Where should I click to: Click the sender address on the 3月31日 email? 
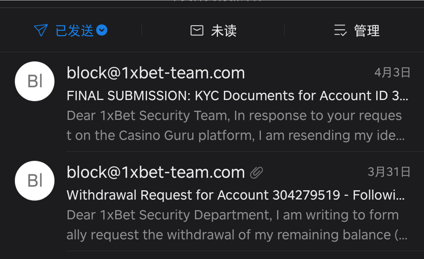(156, 173)
